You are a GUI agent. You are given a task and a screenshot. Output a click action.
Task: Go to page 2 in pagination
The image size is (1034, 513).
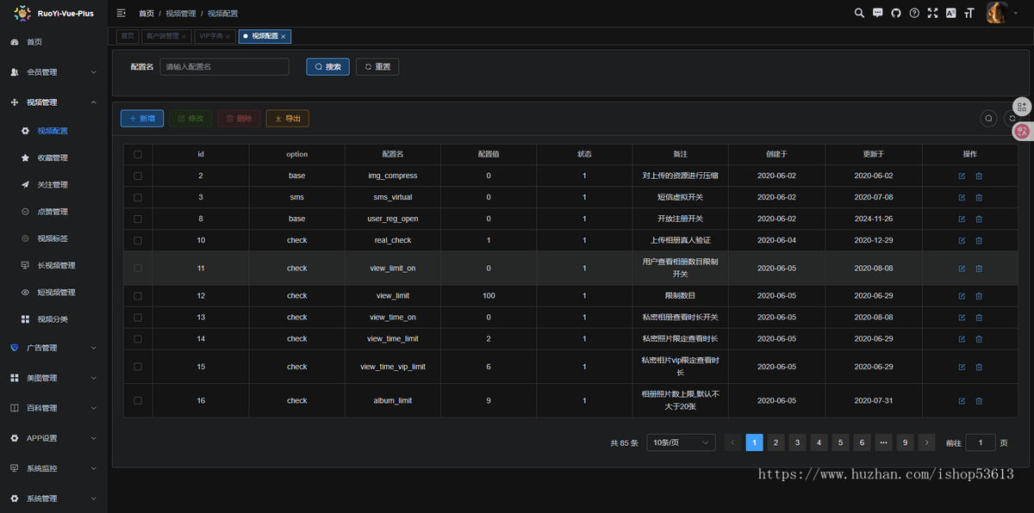point(776,442)
